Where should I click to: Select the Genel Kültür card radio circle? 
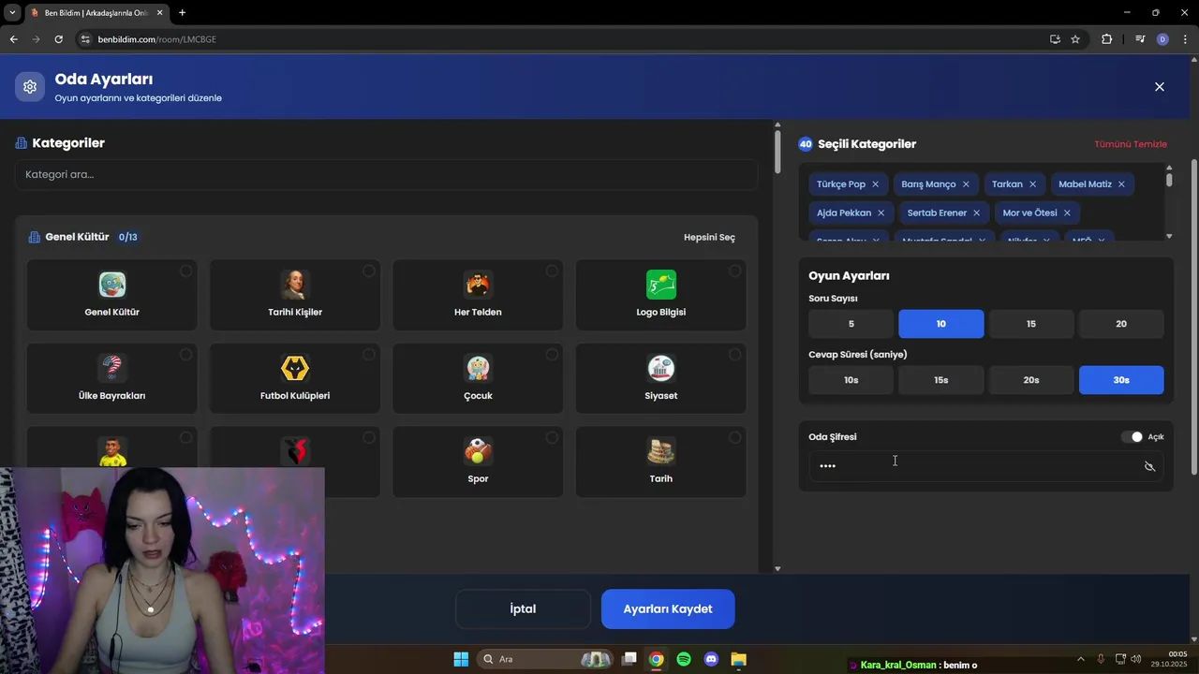click(186, 271)
